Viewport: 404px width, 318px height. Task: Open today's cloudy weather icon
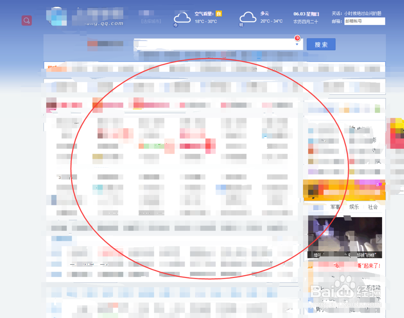(x=182, y=19)
